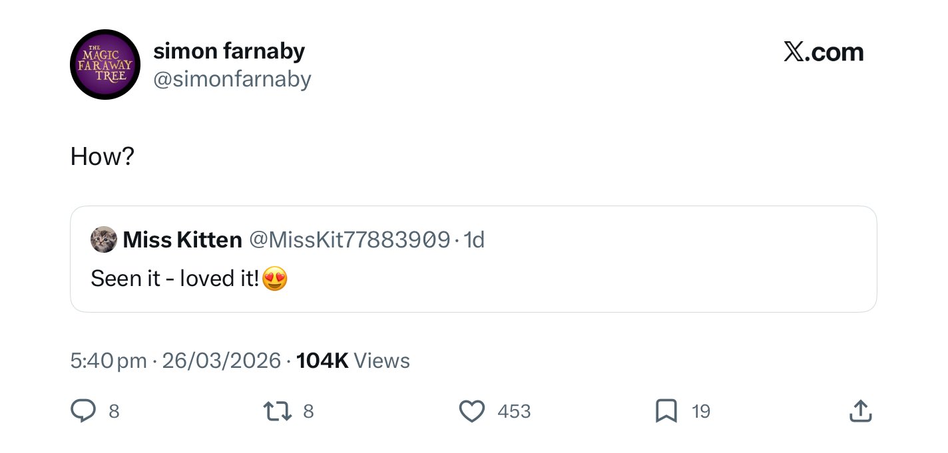This screenshot has width=948, height=453.
Task: Open the quoted tweet "Seen it - loved it!"
Action: pyautogui.click(x=174, y=278)
